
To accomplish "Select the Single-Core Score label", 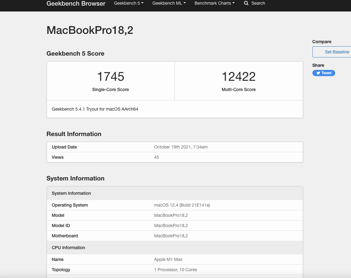I will pos(111,89).
